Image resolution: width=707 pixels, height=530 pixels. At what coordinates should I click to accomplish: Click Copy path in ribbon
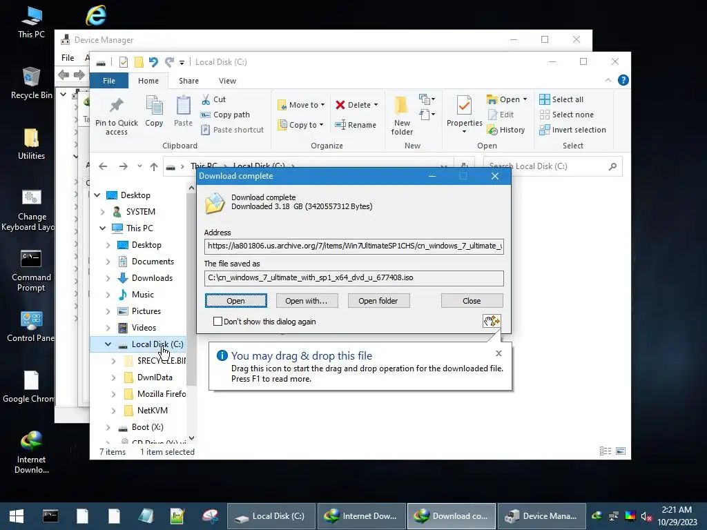tap(225, 115)
